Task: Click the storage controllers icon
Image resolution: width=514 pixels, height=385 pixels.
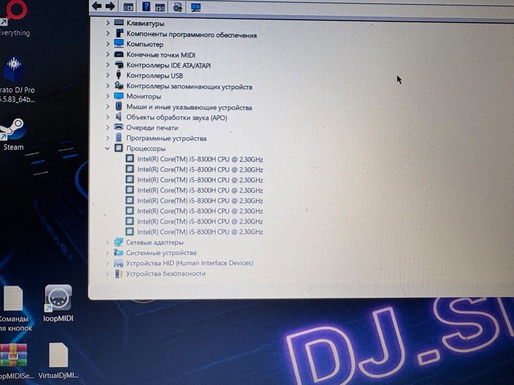Action: coord(118,85)
